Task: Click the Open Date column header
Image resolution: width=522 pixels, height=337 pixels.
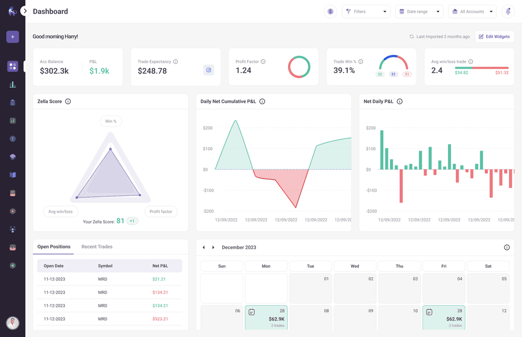Action: click(x=54, y=266)
